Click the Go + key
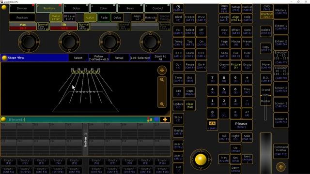Viewport: 310px width, 174px height. click(201, 66)
